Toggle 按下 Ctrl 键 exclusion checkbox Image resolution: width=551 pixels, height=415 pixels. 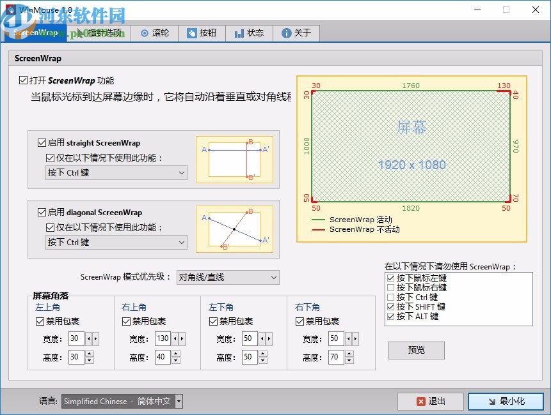[390, 298]
